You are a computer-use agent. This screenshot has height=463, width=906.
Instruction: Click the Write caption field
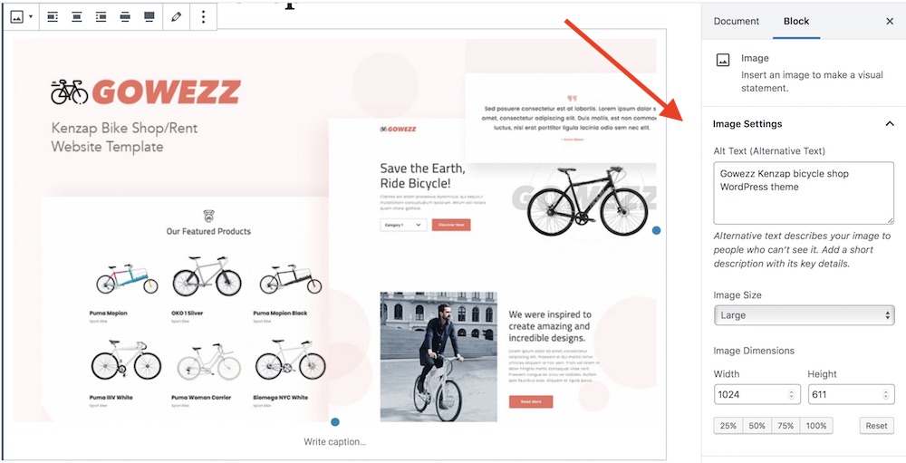click(335, 442)
